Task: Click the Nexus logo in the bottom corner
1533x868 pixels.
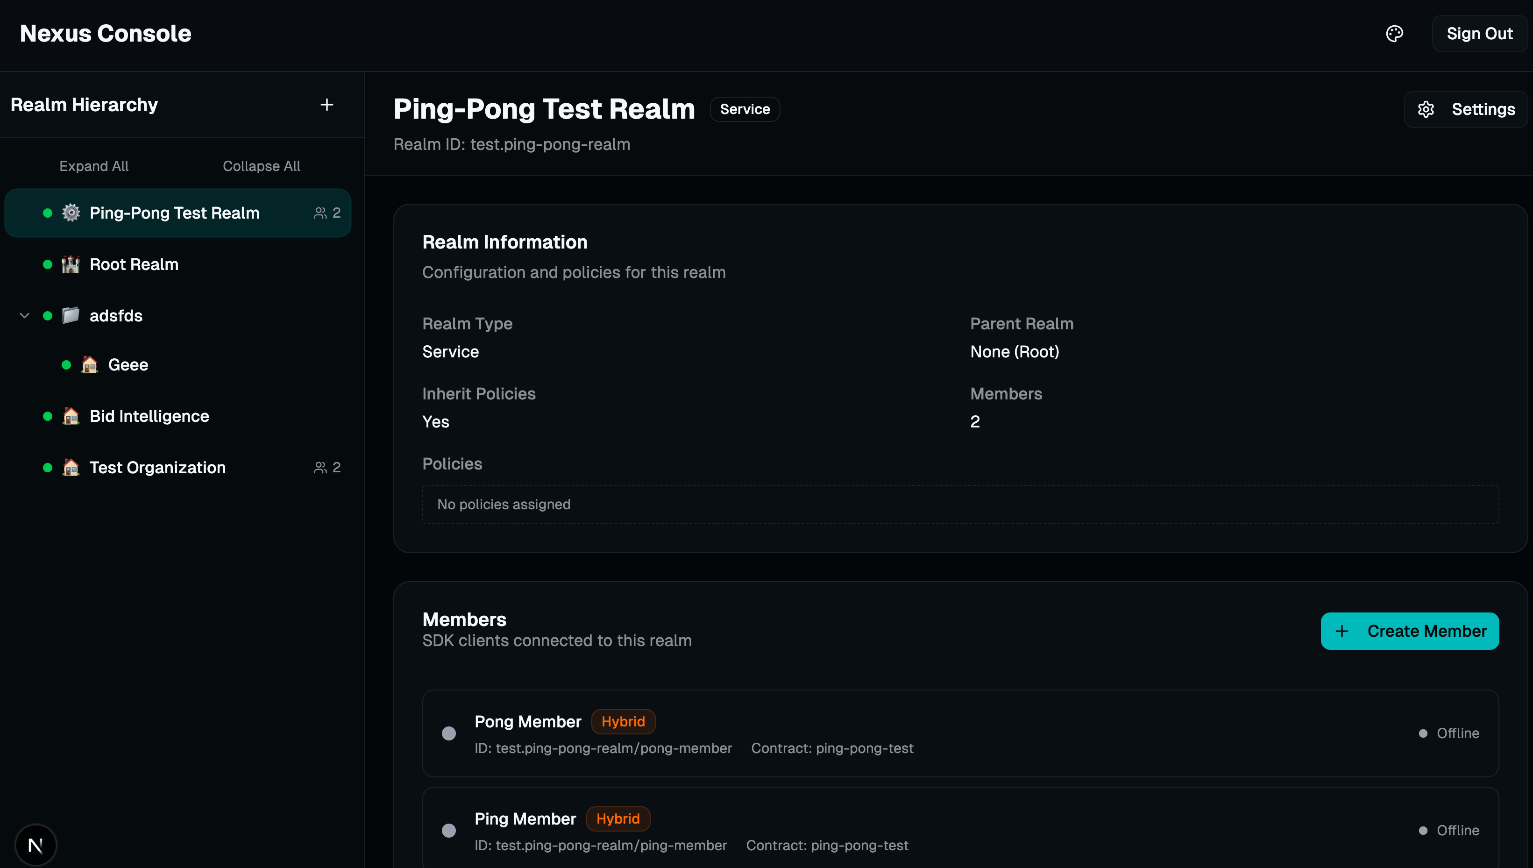Action: [x=37, y=844]
